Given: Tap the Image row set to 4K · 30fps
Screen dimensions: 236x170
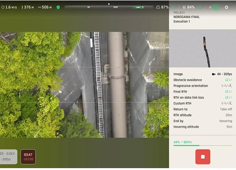Looking at the screenshot, I should tap(203, 74).
